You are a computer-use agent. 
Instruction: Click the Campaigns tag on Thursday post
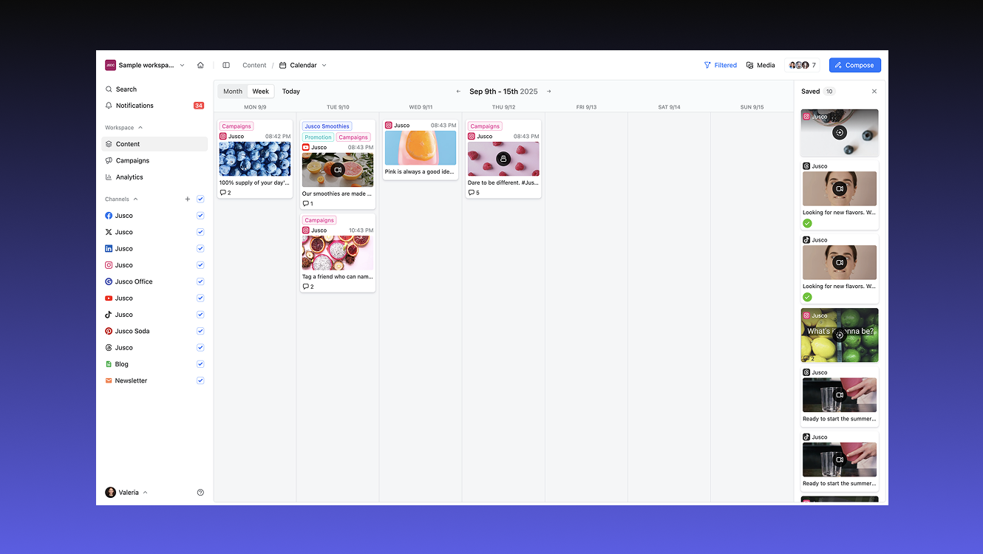(485, 126)
